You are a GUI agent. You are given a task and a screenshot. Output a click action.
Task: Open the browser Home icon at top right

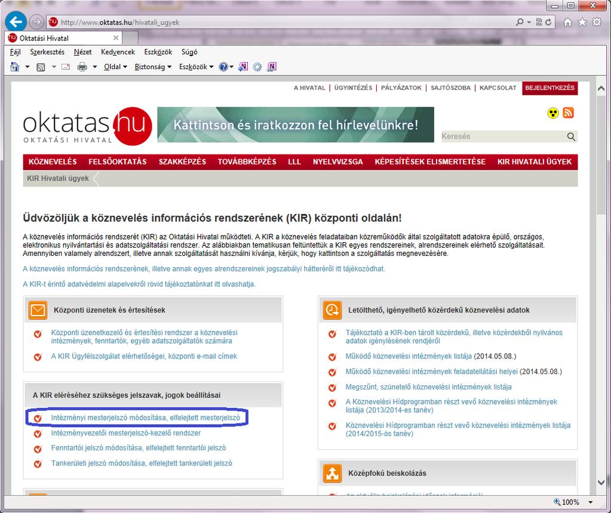coord(568,22)
